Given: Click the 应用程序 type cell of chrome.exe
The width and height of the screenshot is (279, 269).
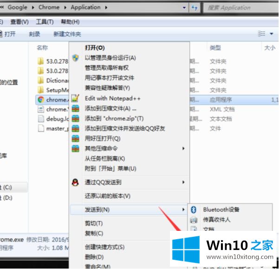Looking at the screenshot, I should coord(221,100).
